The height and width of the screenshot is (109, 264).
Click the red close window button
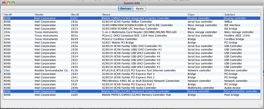tap(3, 3)
